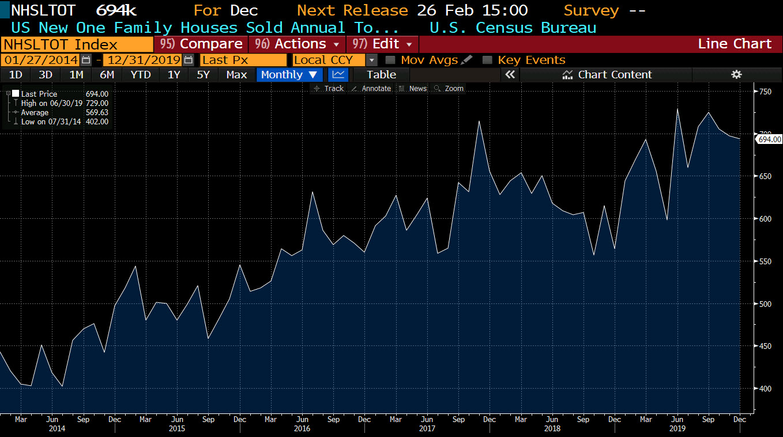783x437 pixels.
Task: Select the 1D range tab
Action: click(x=16, y=74)
